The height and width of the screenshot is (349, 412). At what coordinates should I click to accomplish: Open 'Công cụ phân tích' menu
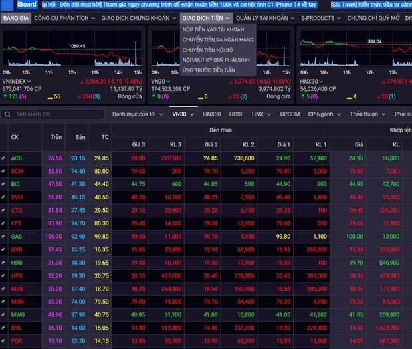pyautogui.click(x=62, y=18)
